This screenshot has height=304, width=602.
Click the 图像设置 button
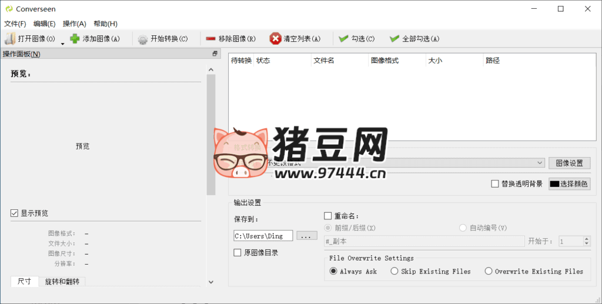click(569, 163)
